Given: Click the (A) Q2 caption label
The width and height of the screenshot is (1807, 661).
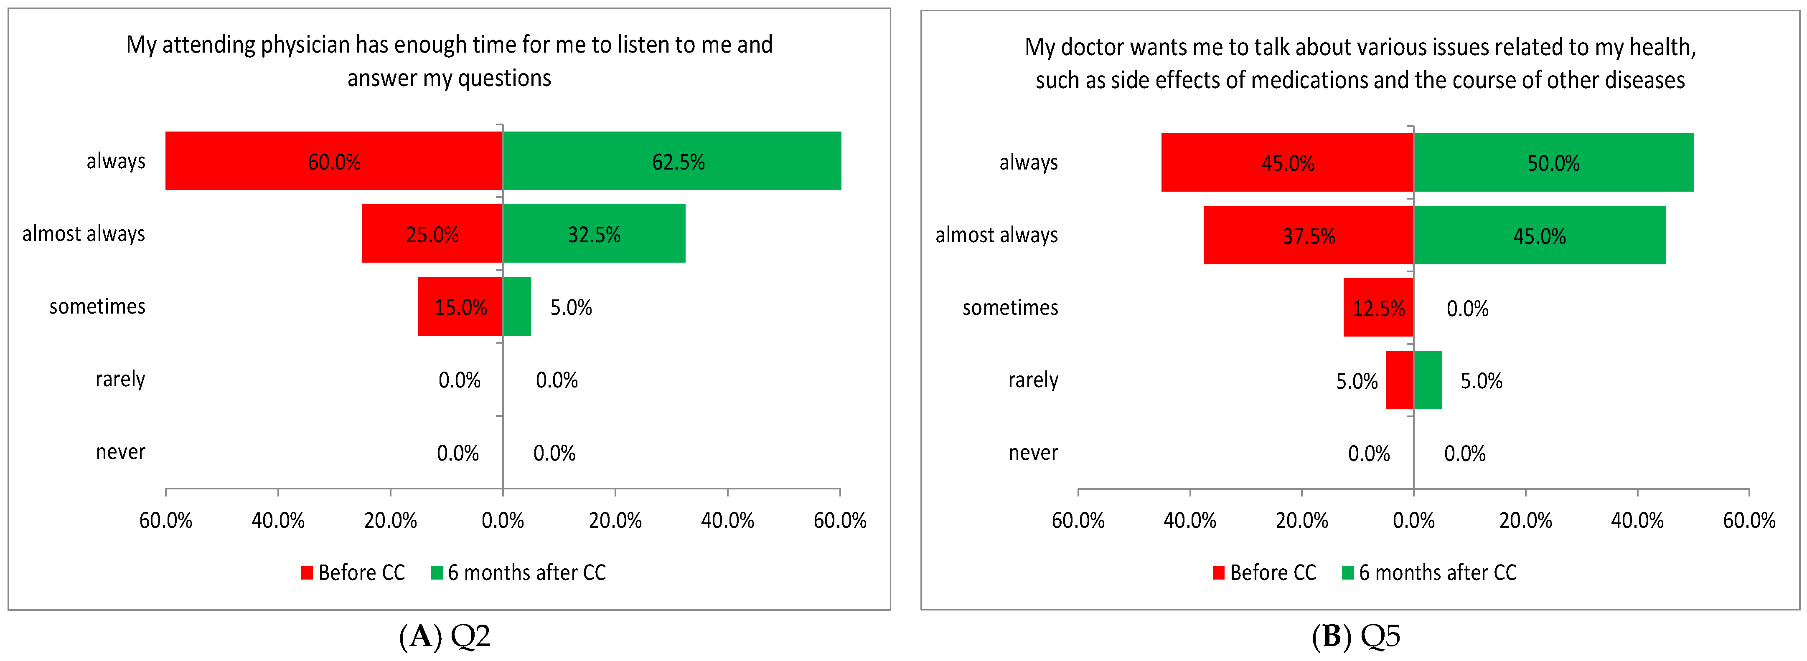Looking at the screenshot, I should coord(445,636).
